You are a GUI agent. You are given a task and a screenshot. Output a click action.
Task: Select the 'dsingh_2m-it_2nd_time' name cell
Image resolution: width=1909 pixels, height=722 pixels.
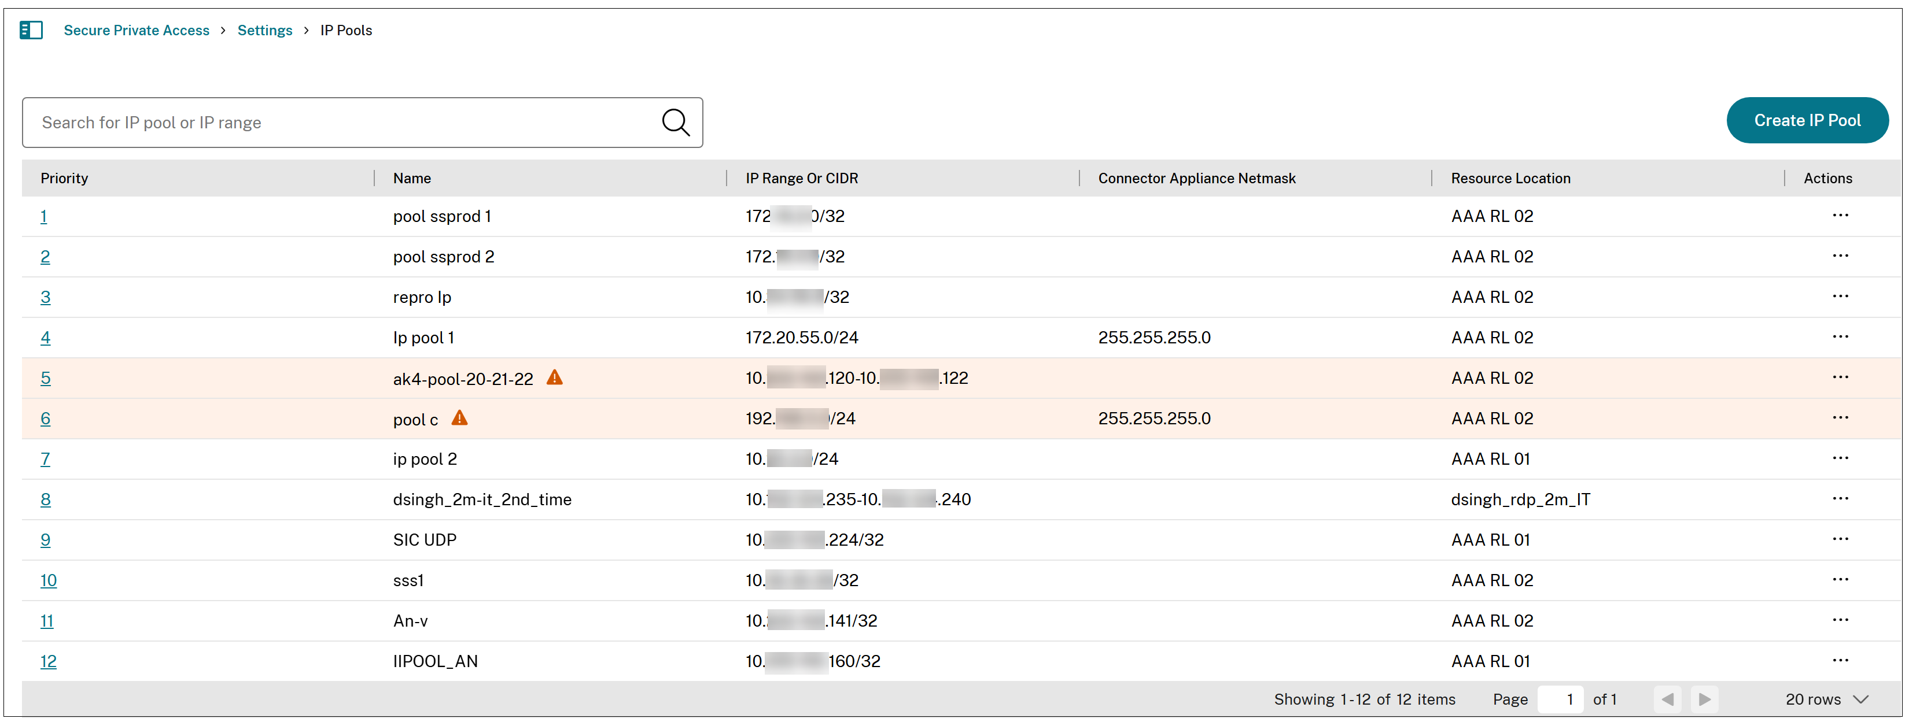(x=482, y=499)
